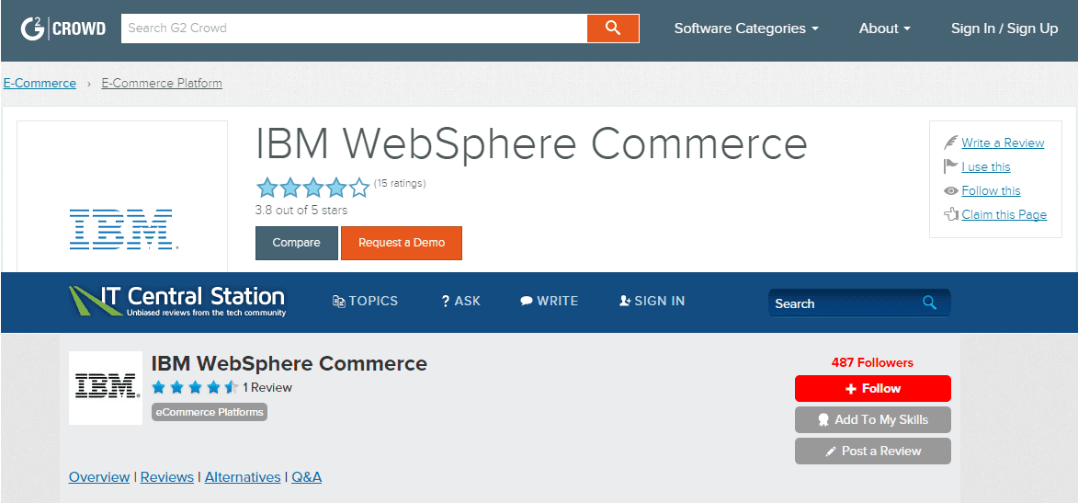Select the I use this link

point(986,166)
